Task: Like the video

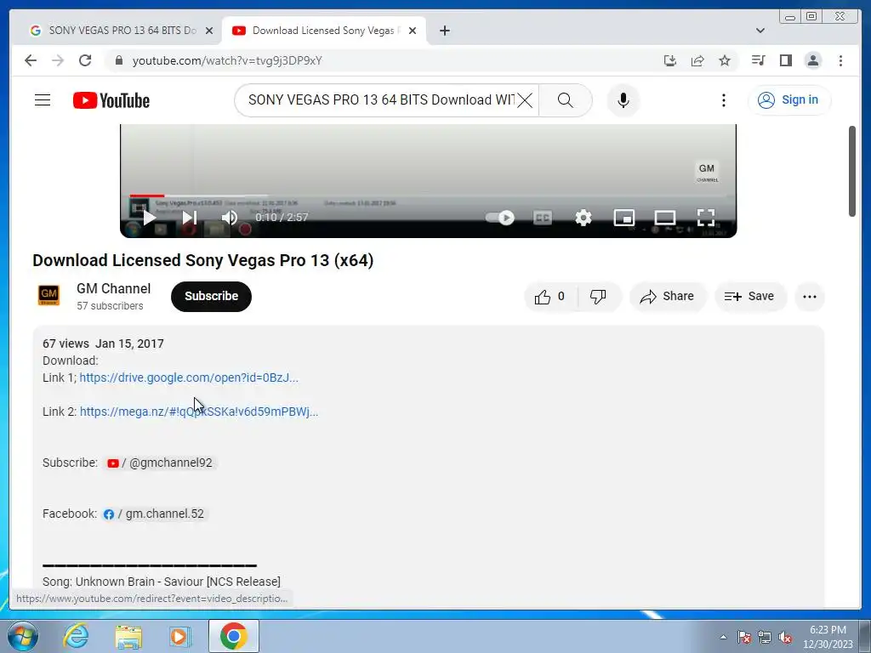Action: pyautogui.click(x=550, y=297)
